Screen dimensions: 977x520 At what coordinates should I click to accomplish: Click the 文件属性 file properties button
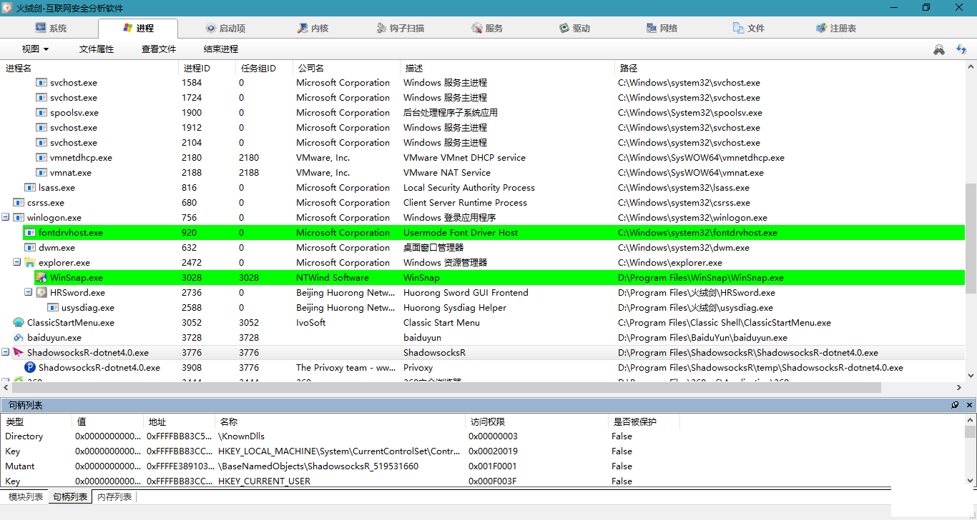pos(97,49)
